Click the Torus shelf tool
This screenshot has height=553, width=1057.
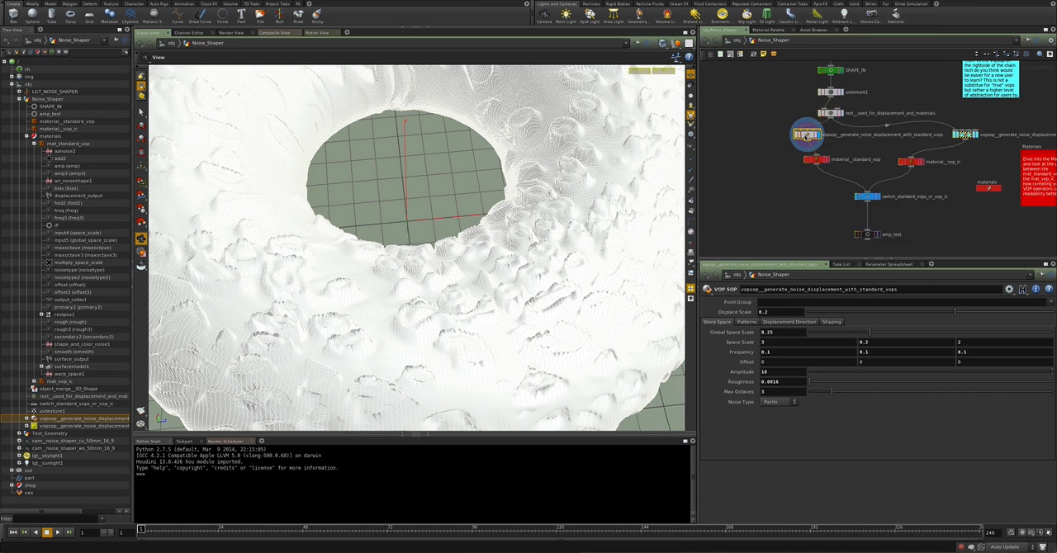pos(70,16)
